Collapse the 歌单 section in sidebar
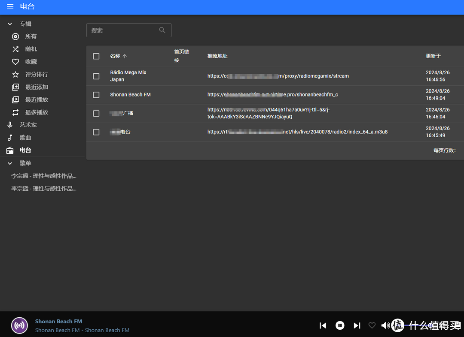This screenshot has height=337, width=464. [x=10, y=163]
